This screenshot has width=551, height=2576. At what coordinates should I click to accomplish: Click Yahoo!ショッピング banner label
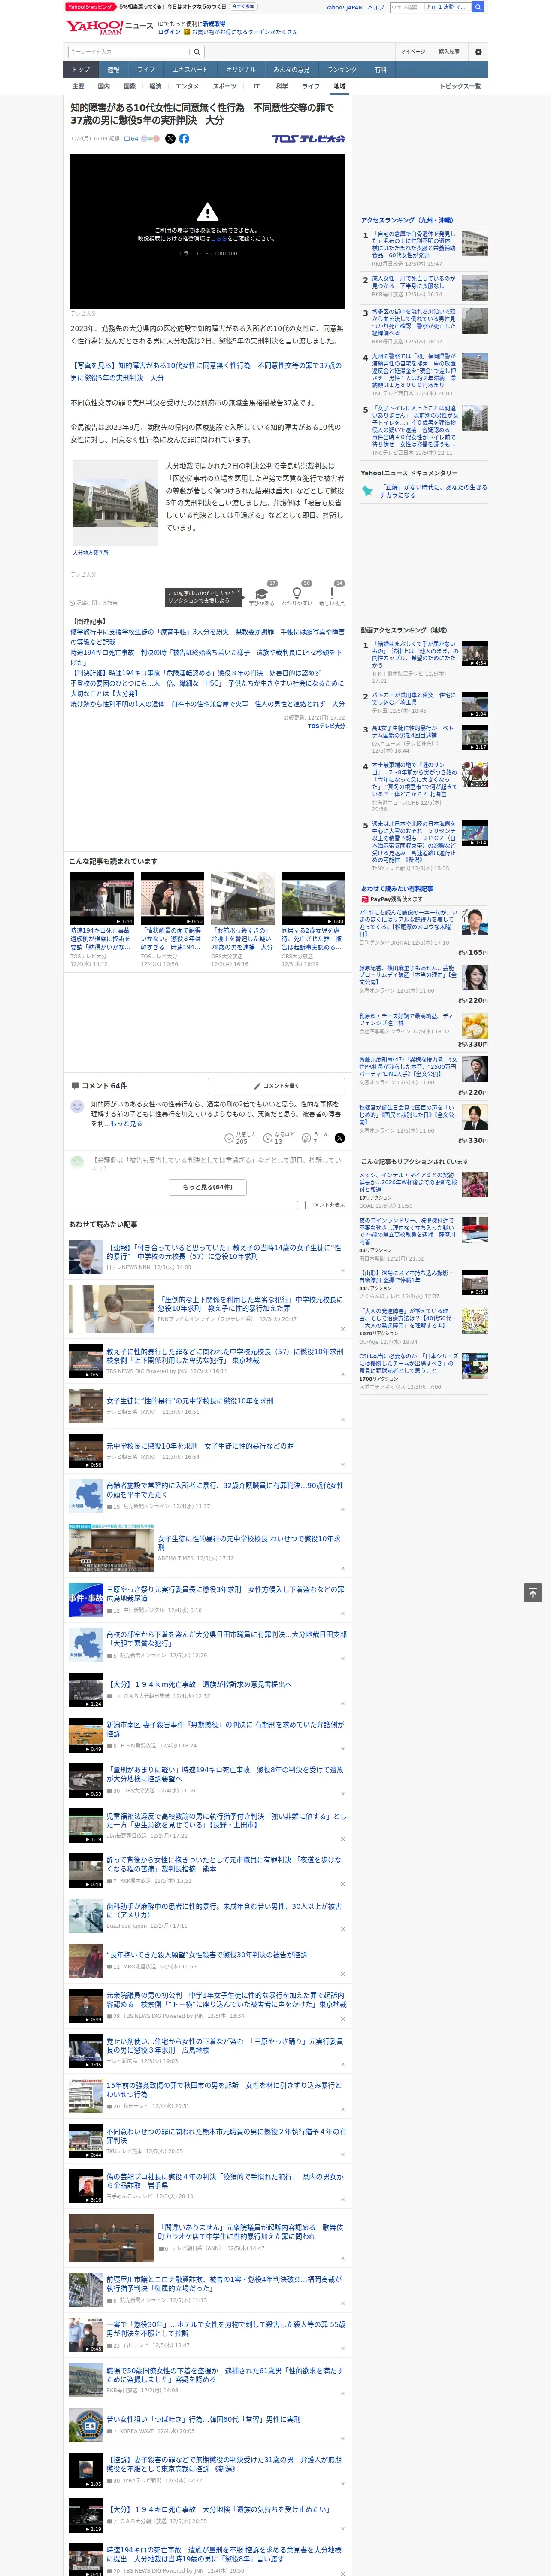pyautogui.click(x=91, y=7)
